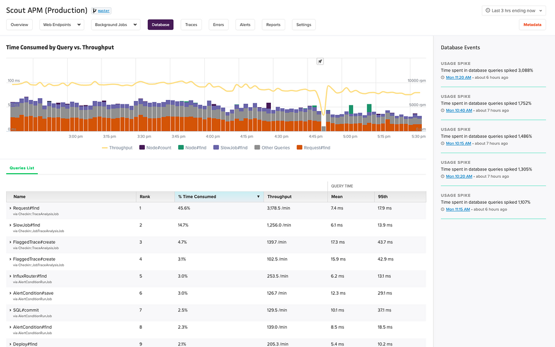This screenshot has height=347, width=555.
Task: Click spike text mentioning 1,752%
Action: (486, 103)
